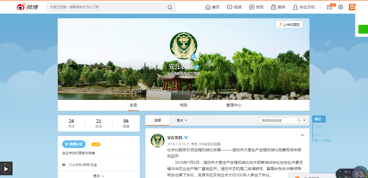Viewport: 368px width, 178px height.
Task: Open the 更多 filter dropdown
Action: tap(182, 120)
